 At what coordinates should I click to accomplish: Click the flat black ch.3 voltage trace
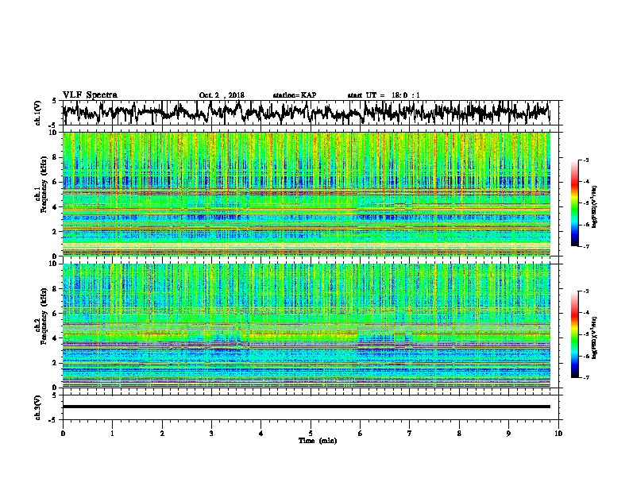point(306,407)
